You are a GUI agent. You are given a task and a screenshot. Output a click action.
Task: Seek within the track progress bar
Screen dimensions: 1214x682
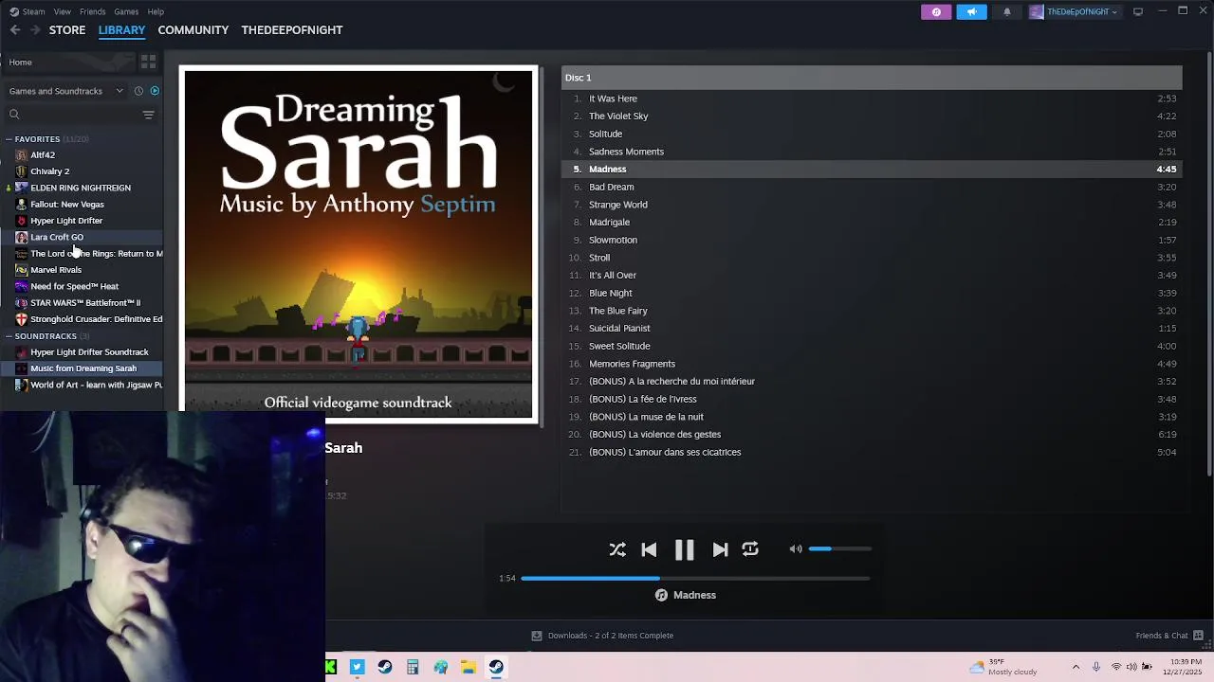[695, 578]
